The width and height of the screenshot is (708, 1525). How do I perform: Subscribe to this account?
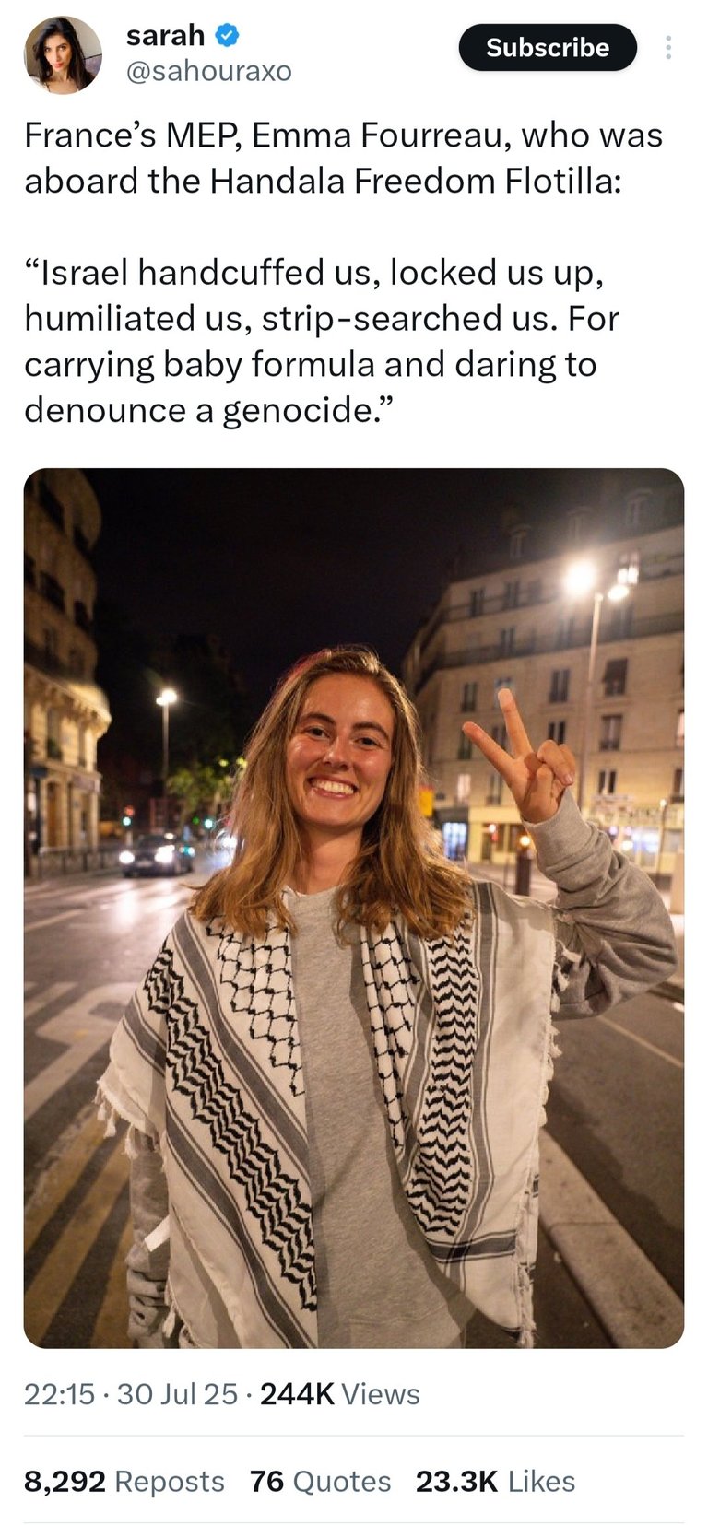[548, 48]
